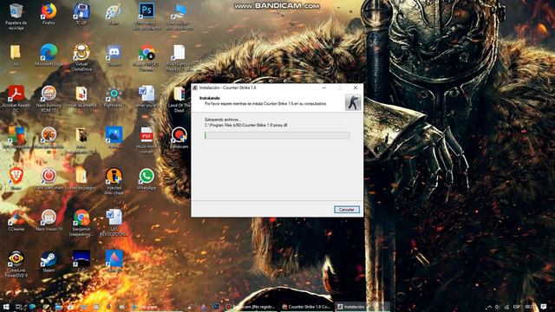The height and width of the screenshot is (312, 555).
Task: Select the WhatsApp desktop shortcut
Action: (x=147, y=179)
